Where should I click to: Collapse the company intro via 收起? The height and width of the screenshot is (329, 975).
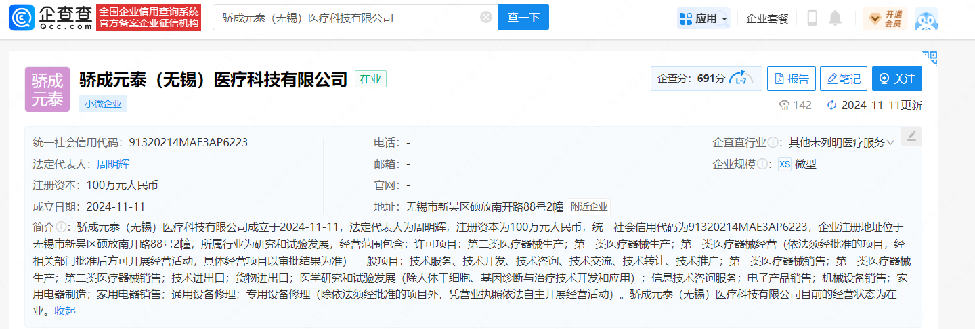(x=65, y=311)
